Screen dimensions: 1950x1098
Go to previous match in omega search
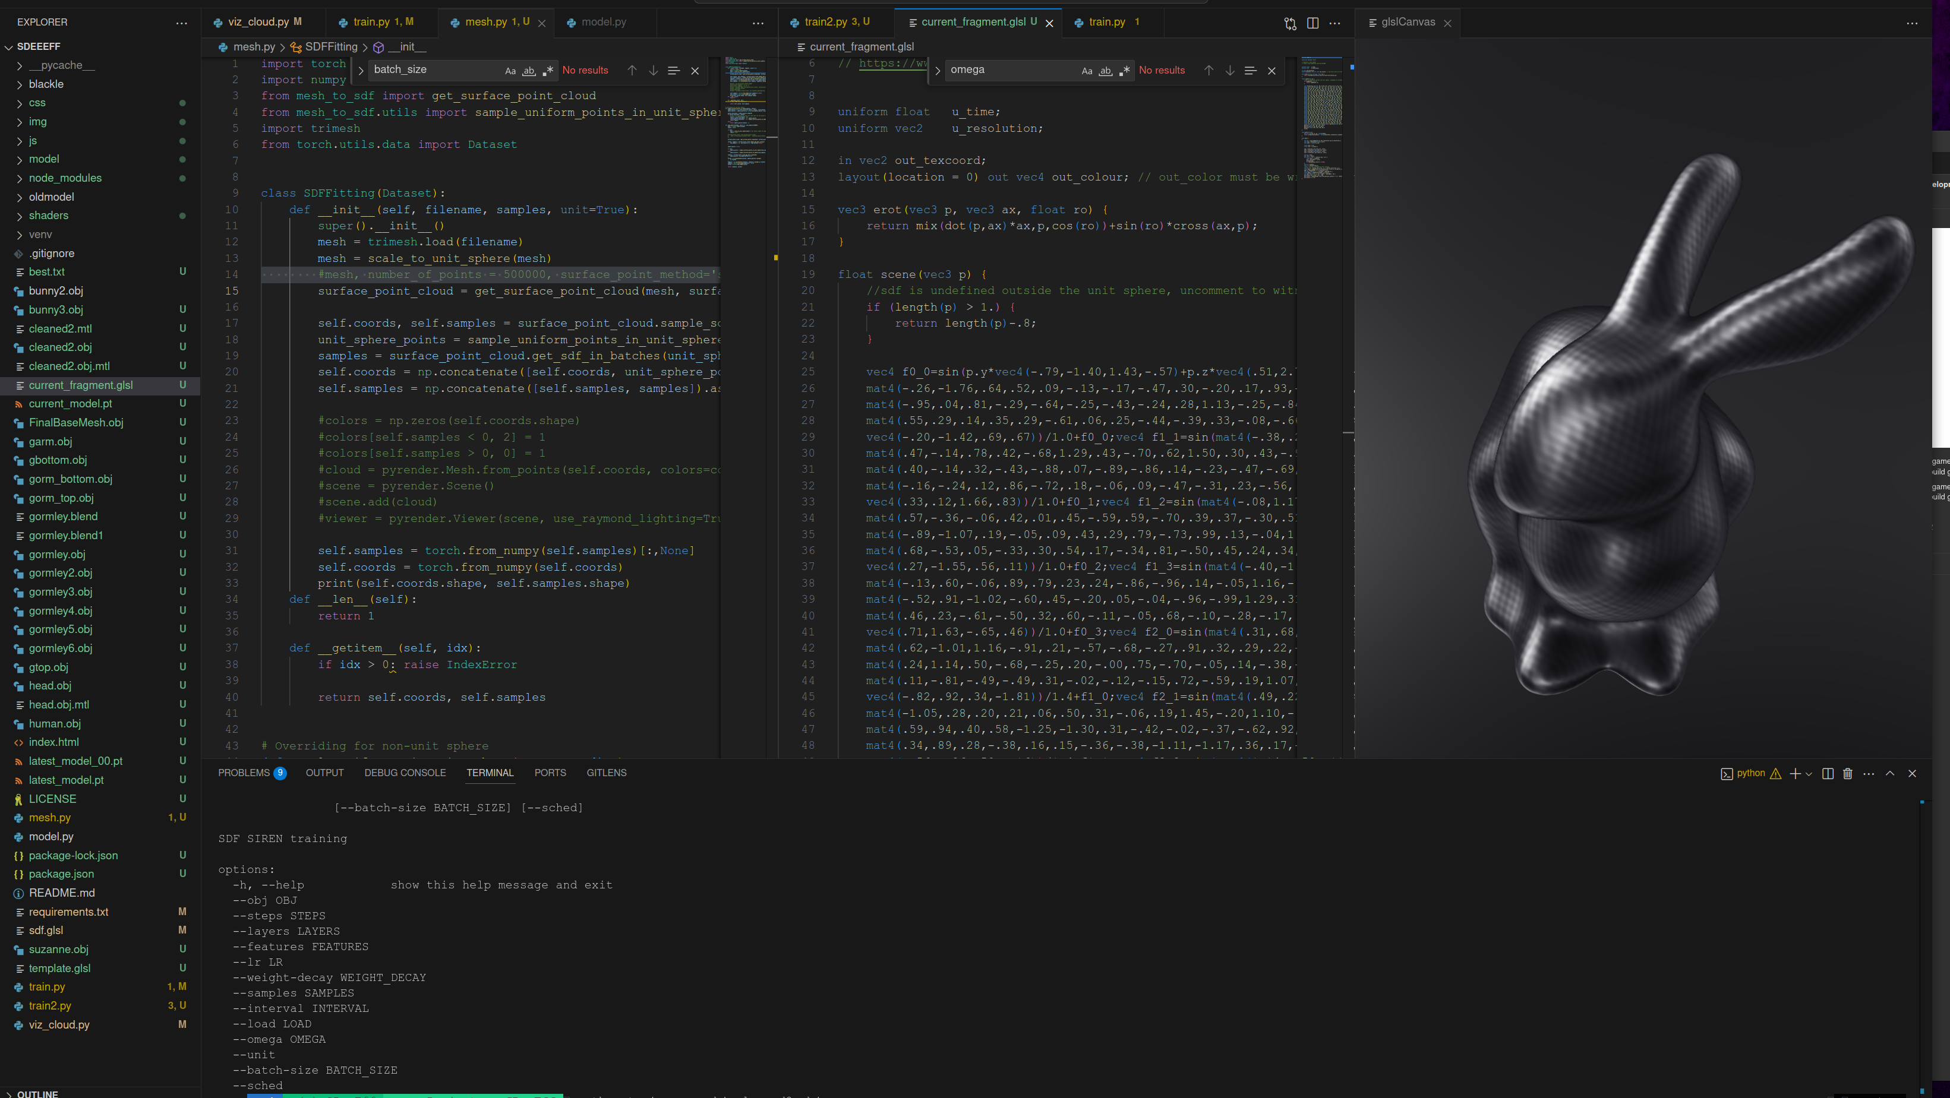(1209, 71)
